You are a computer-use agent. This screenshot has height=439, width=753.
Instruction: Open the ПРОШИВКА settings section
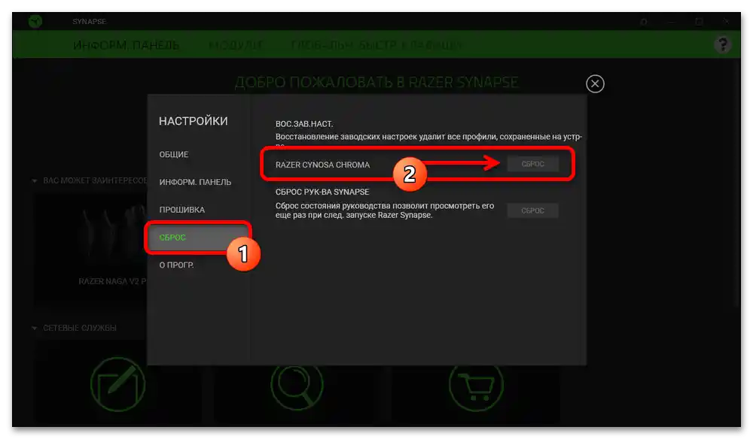tap(182, 210)
